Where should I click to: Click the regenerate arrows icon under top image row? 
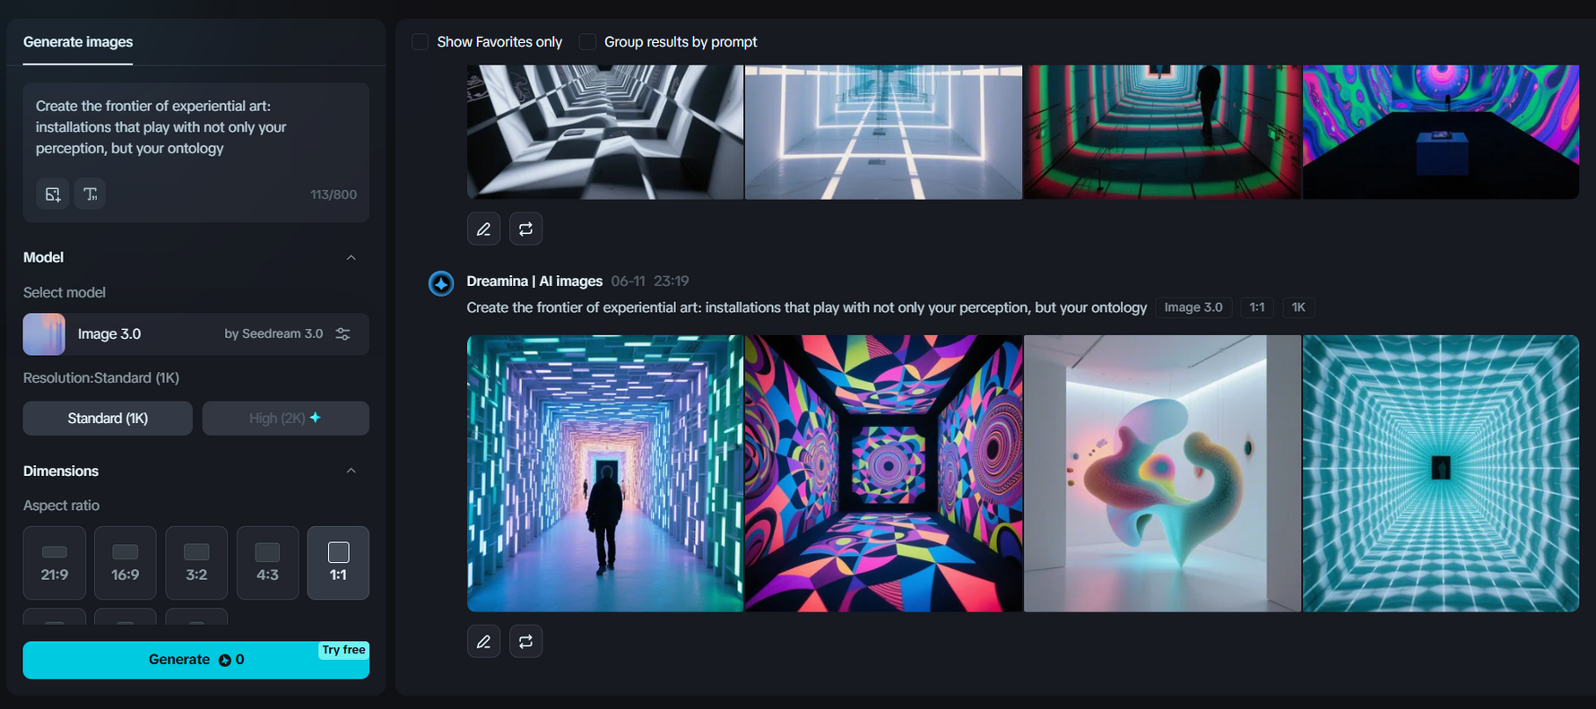click(526, 229)
